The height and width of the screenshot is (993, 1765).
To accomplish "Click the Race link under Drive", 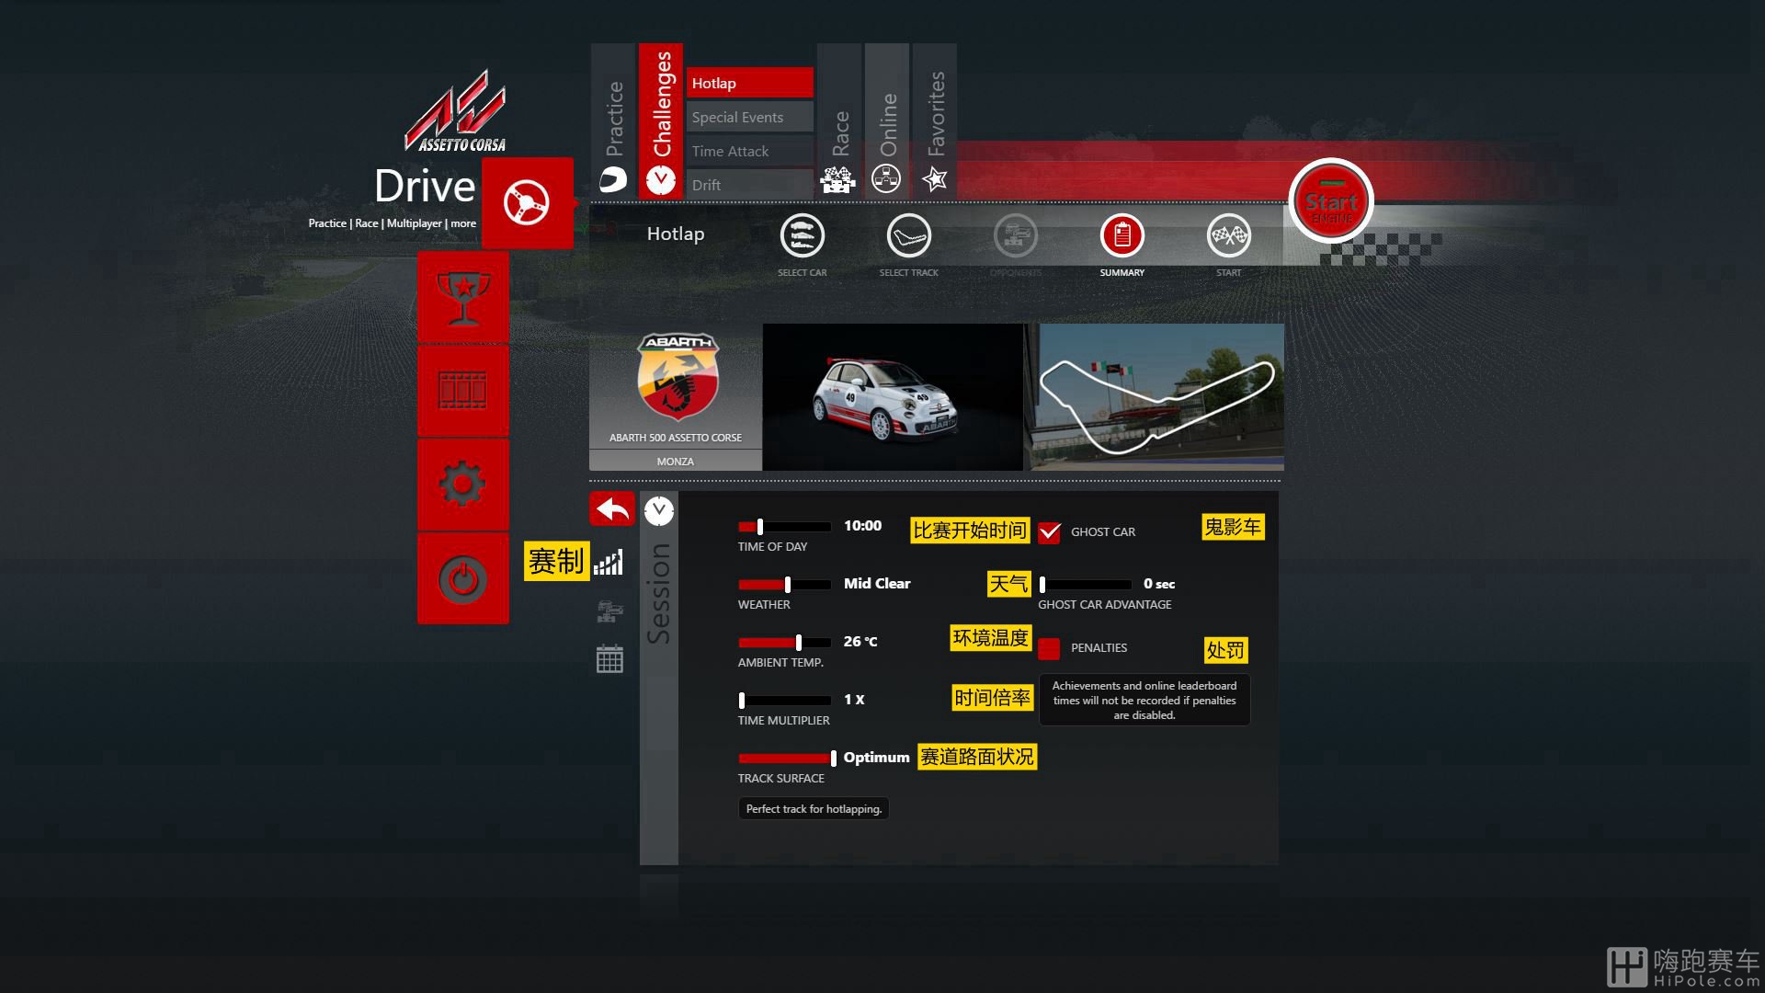I will coord(367,223).
